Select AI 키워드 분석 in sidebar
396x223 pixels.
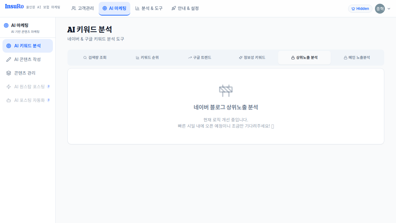point(28,46)
